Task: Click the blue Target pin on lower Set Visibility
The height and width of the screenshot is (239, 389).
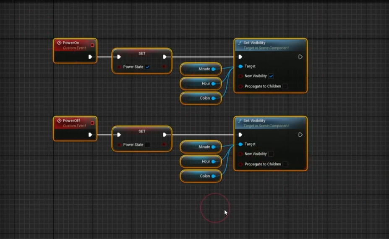Action: click(x=240, y=144)
